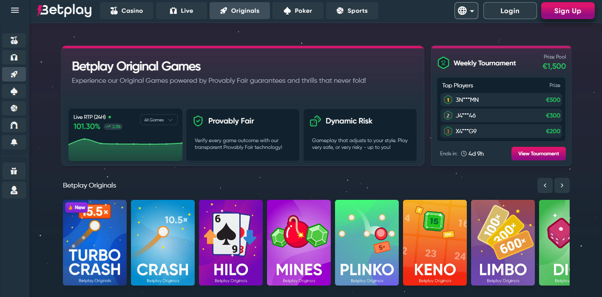The width and height of the screenshot is (602, 297).
Task: Click the support agent sidebar icon
Action: [14, 190]
